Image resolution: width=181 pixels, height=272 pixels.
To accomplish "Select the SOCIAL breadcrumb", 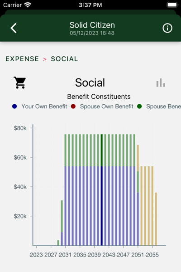I will click(x=64, y=59).
